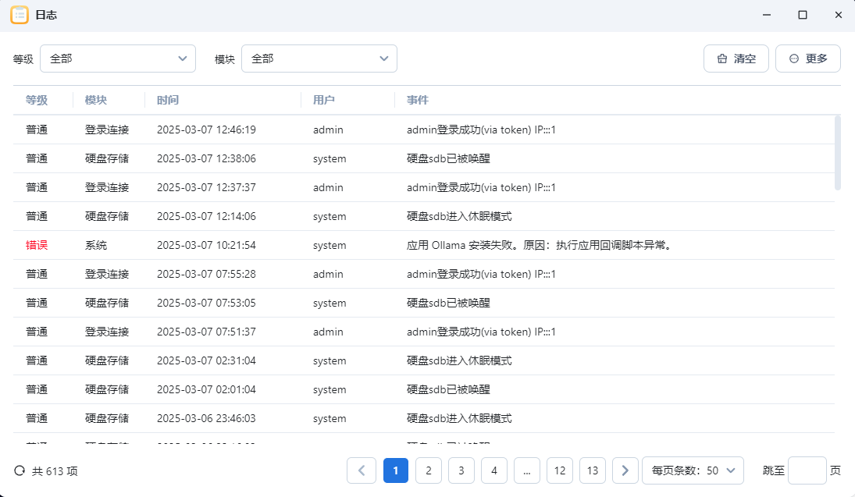Click current page 1 button
The image size is (855, 497).
click(396, 470)
